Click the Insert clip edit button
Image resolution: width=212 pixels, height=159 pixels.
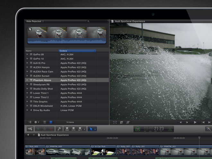(74, 129)
